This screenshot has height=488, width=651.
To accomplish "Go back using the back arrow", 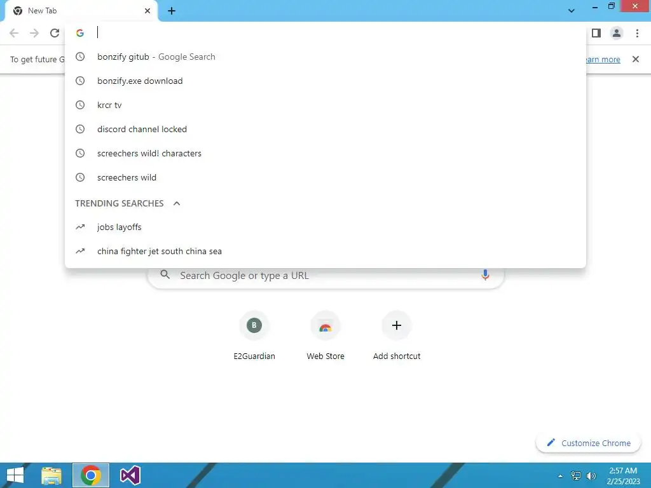I will pos(14,33).
